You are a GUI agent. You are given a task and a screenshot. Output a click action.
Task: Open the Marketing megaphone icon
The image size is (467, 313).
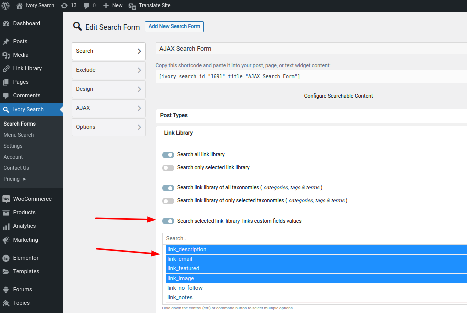point(6,240)
